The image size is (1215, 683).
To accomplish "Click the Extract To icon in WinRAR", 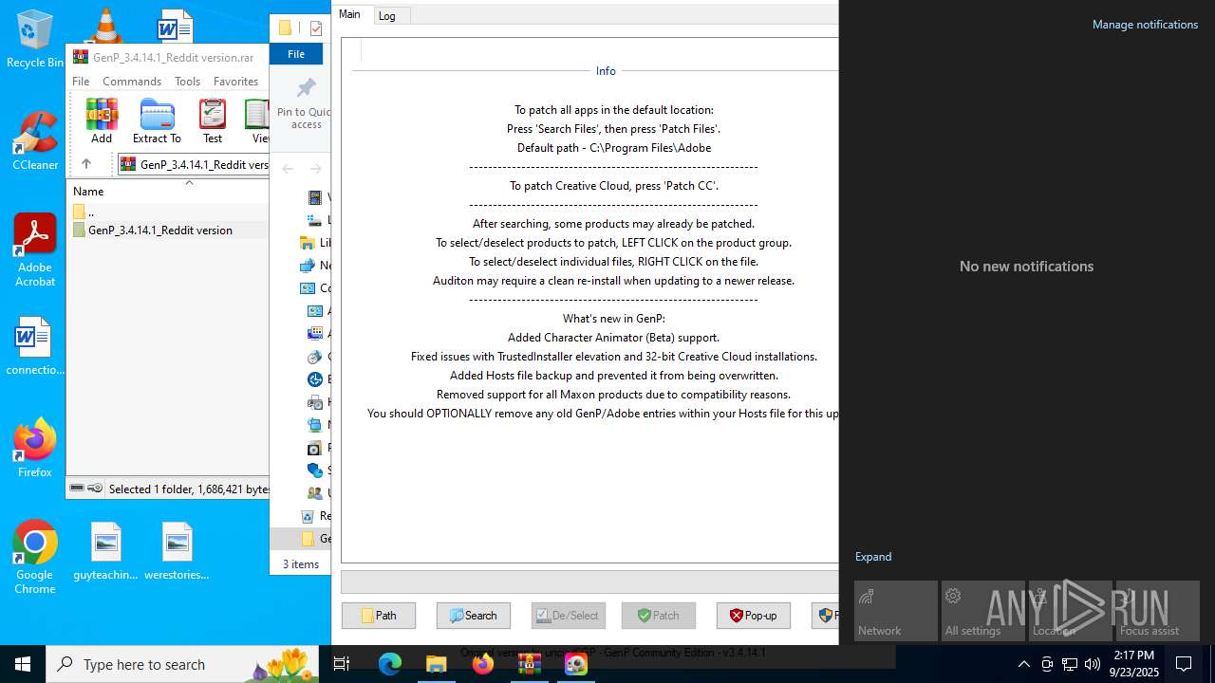I will coord(157,120).
